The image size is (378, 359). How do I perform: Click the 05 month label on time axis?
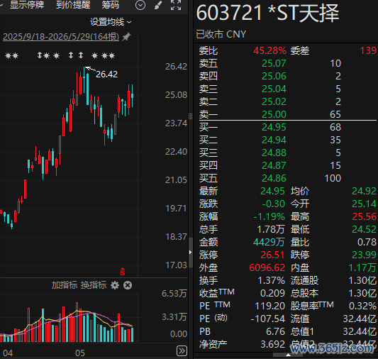coord(80,353)
